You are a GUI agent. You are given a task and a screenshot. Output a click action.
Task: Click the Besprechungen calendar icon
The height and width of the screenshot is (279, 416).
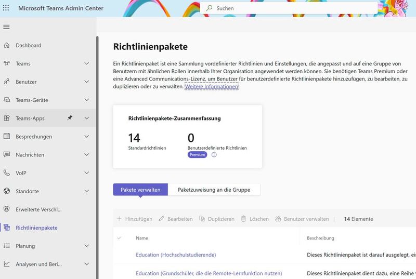(7, 136)
